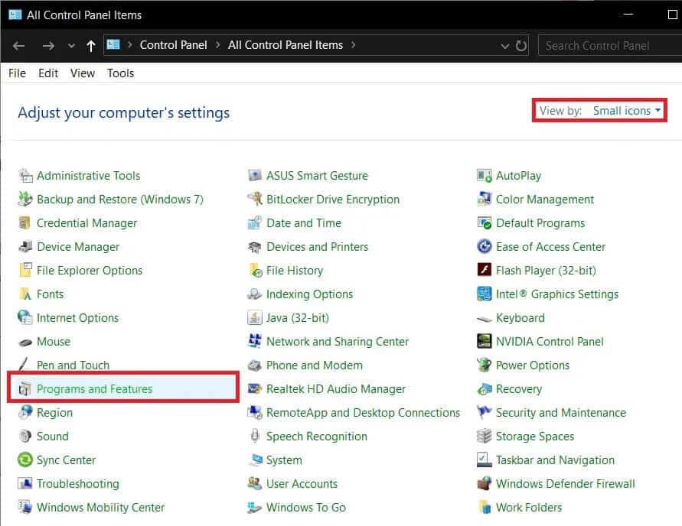Open the User Accounts link

point(302,483)
